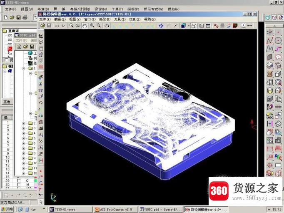Expand folder 4 in the tree
Image resolution: width=284 pixels, height=213 pixels.
coord(24,133)
